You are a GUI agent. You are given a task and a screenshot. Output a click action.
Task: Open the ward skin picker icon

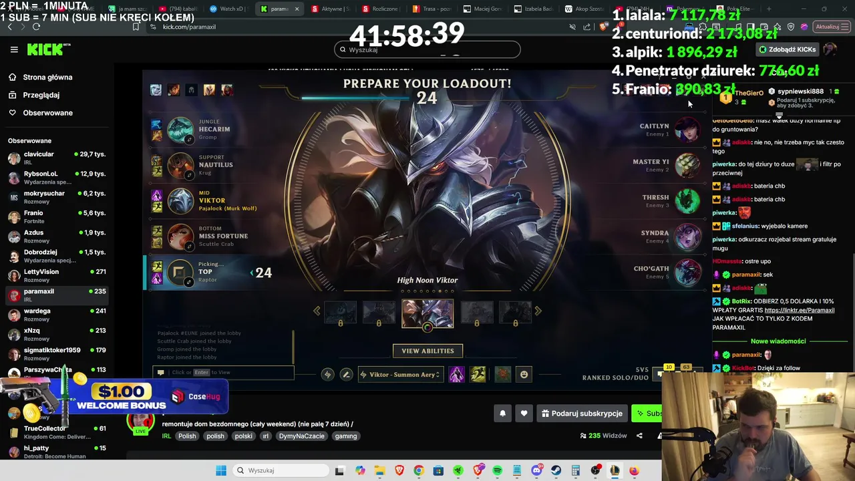click(503, 375)
